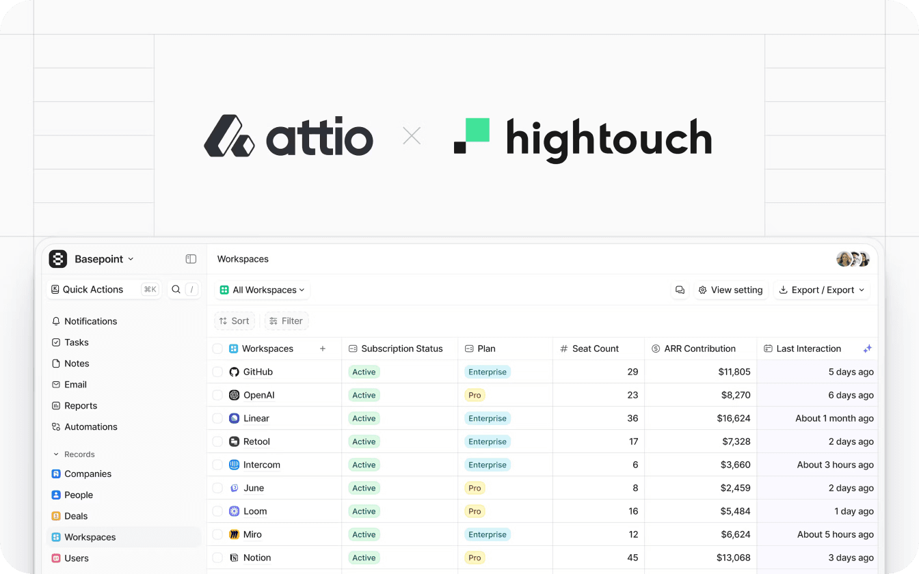The image size is (919, 574).
Task: Click the Notion logo icon in table
Action: pos(234,558)
